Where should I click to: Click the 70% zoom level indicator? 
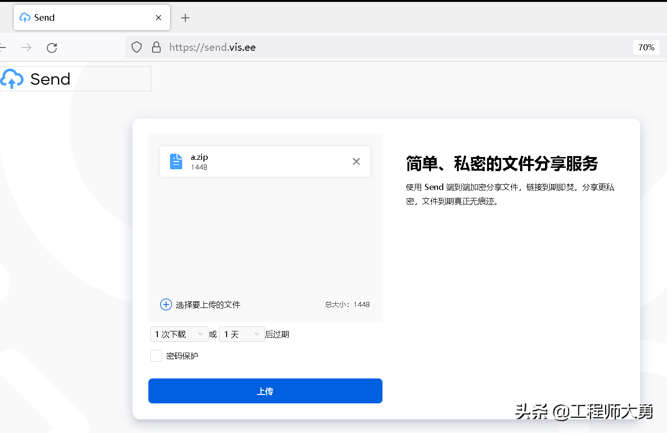click(x=646, y=47)
